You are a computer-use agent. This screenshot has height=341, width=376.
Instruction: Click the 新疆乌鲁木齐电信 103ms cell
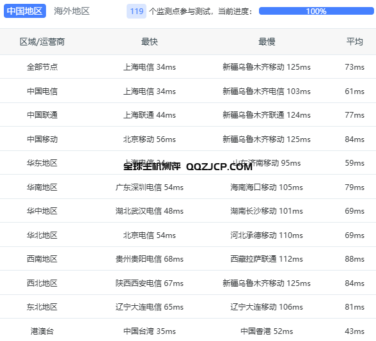pos(267,91)
